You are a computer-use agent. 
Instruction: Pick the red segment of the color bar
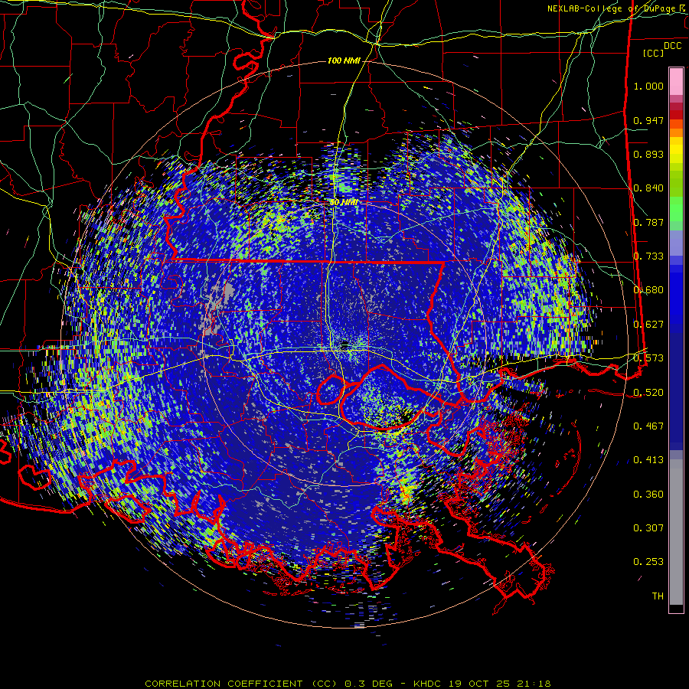676,114
